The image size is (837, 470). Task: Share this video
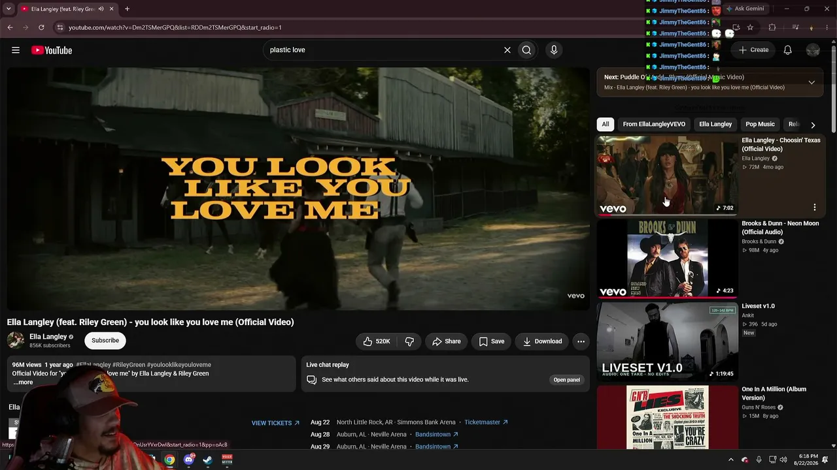click(446, 341)
